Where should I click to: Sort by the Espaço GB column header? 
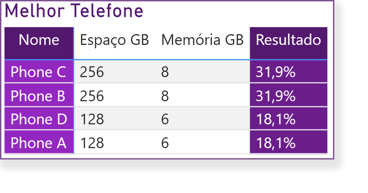click(x=114, y=41)
